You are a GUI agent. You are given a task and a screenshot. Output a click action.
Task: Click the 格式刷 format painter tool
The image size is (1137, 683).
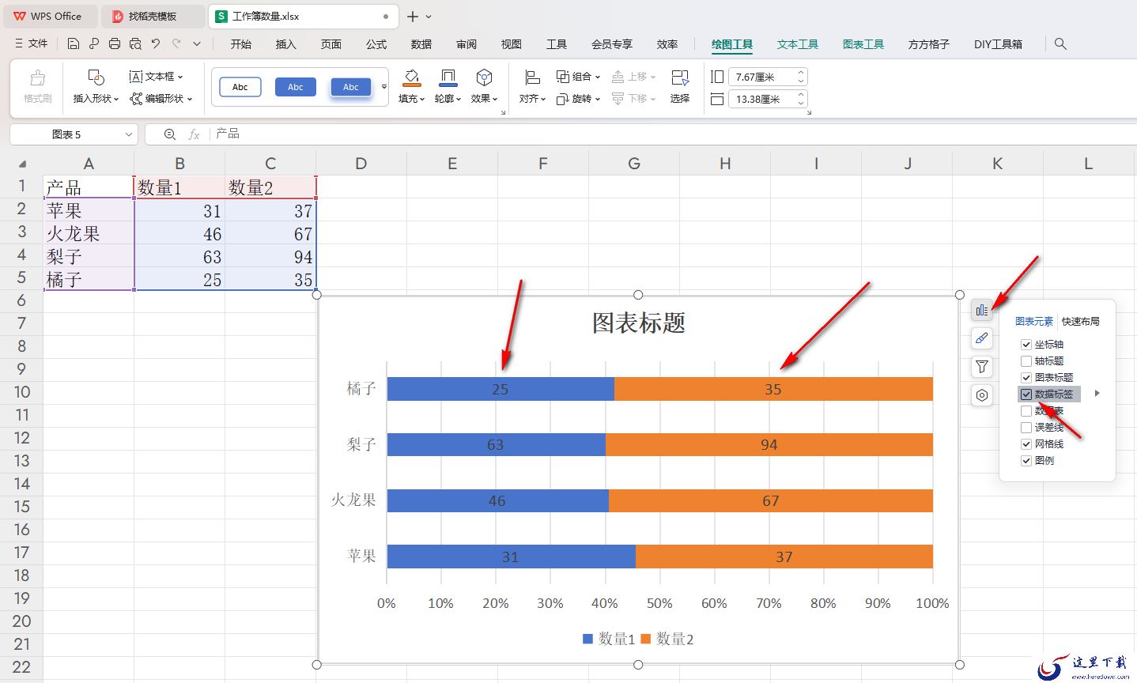pyautogui.click(x=37, y=87)
